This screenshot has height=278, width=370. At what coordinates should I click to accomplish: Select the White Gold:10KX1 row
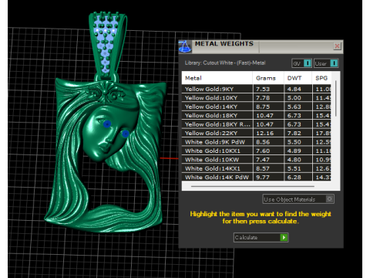(257, 151)
